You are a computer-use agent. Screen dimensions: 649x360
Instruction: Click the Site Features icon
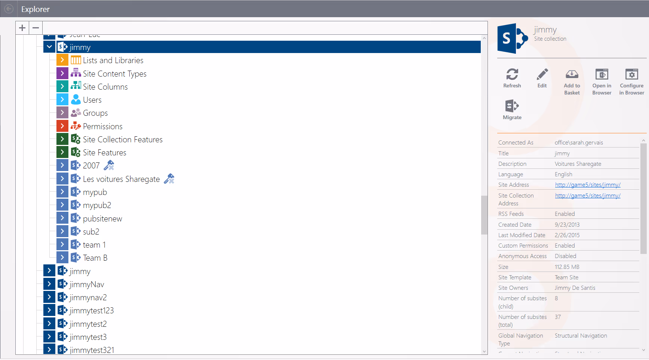[x=76, y=152]
